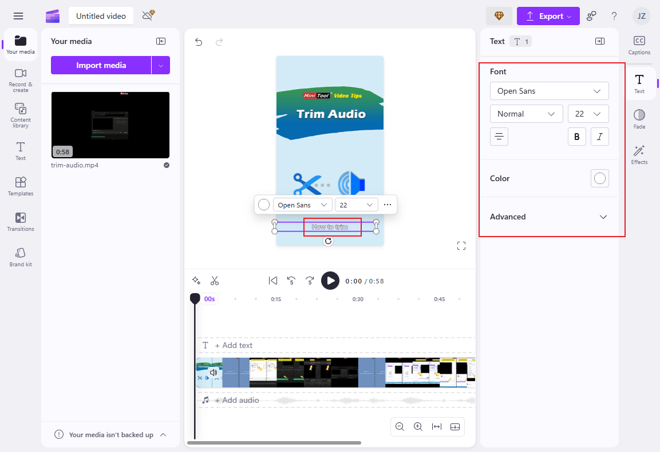Open the Content library panel
This screenshot has width=660, height=452.
(21, 115)
